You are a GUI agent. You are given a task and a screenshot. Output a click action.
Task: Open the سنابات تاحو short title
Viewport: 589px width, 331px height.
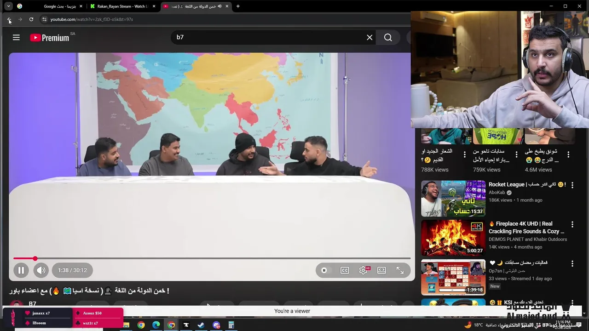click(491, 155)
